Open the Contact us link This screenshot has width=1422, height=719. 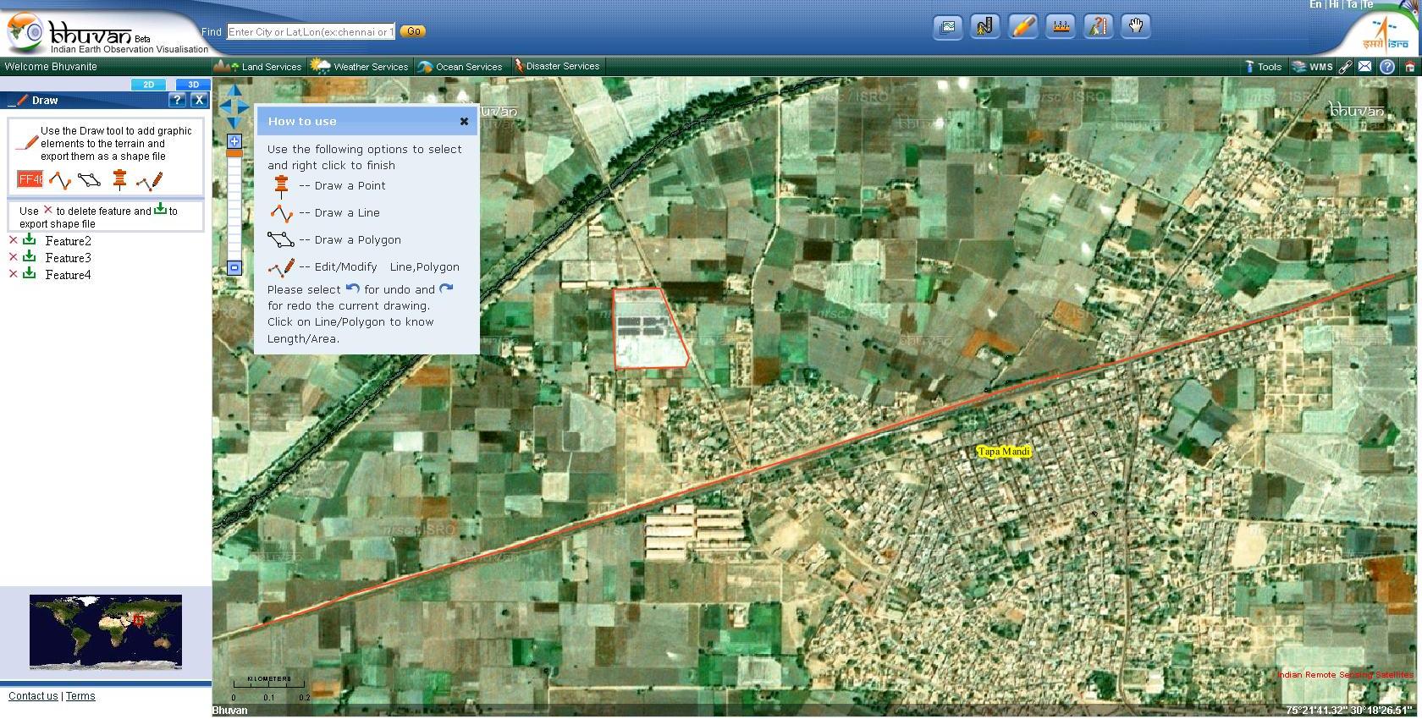click(33, 696)
